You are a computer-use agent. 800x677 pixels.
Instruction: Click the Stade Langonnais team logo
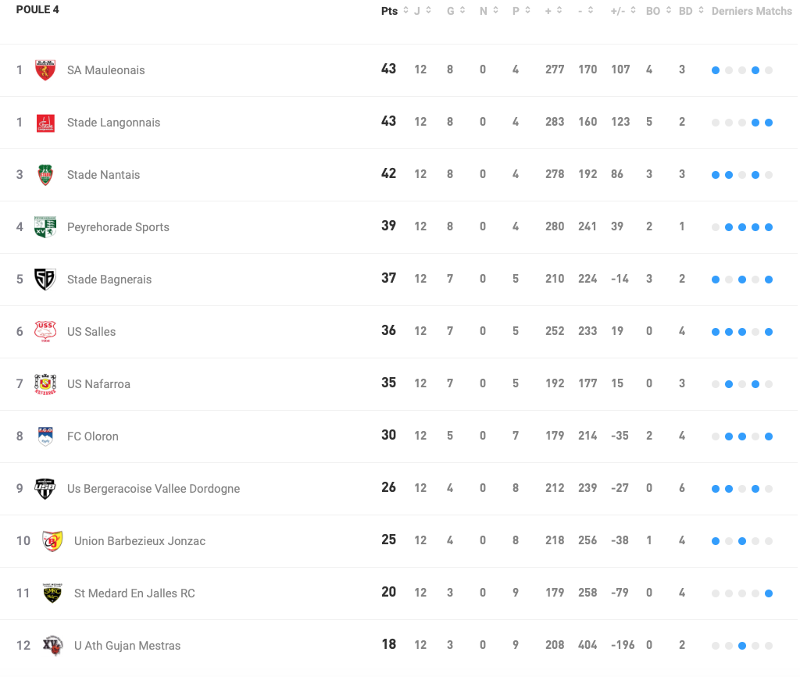point(45,122)
